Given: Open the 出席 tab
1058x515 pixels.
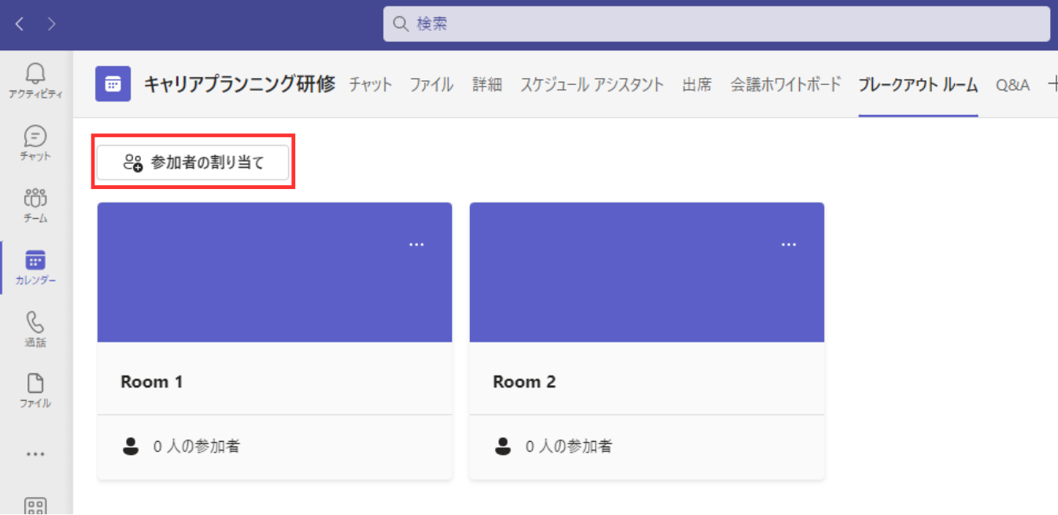Looking at the screenshot, I should click(697, 85).
